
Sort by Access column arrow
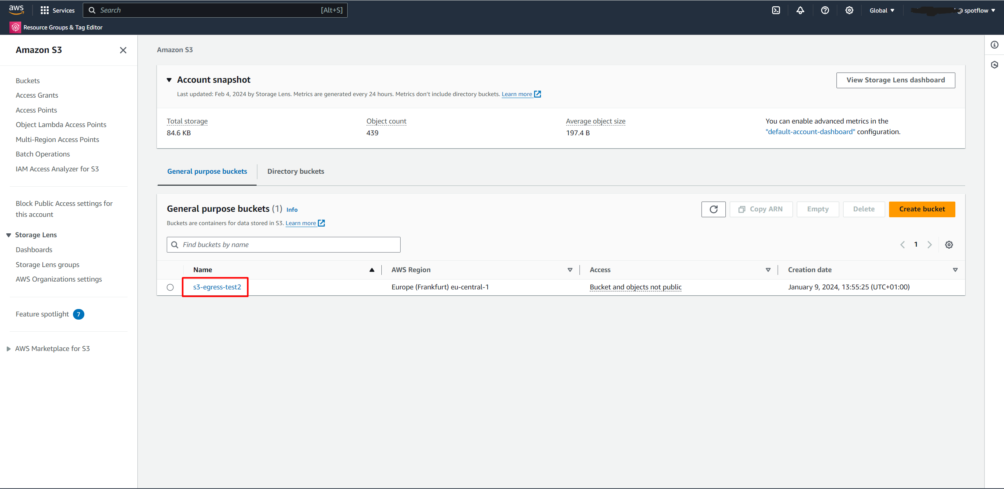(768, 270)
